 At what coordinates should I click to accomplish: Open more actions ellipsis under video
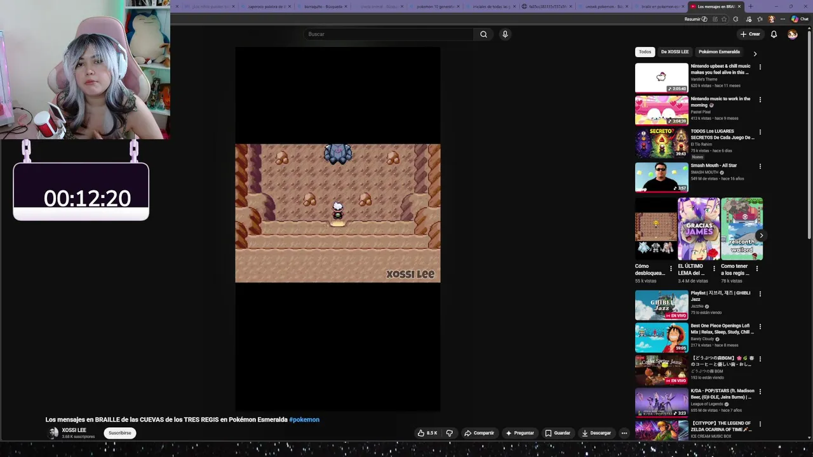pyautogui.click(x=624, y=433)
